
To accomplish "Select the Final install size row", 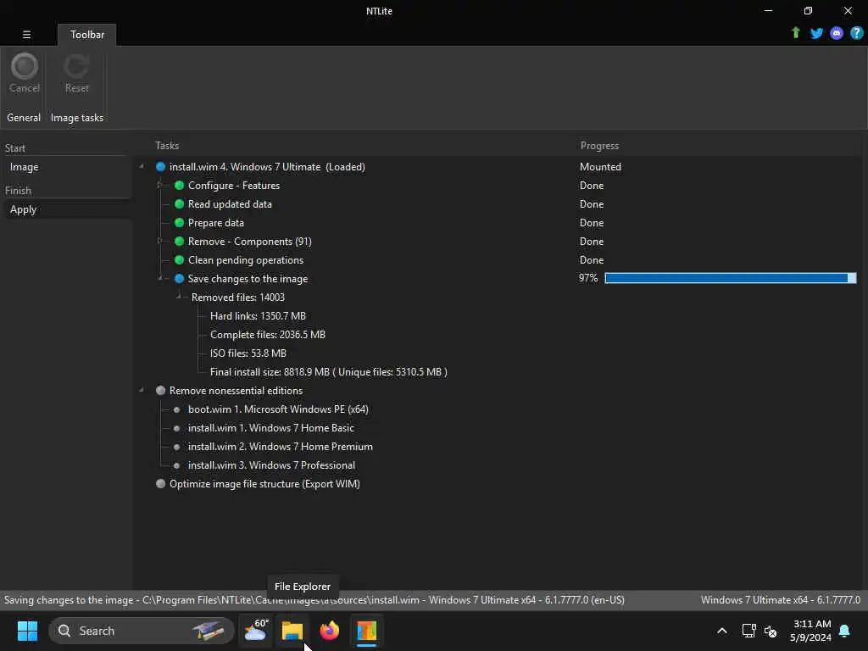I will pyautogui.click(x=328, y=372).
